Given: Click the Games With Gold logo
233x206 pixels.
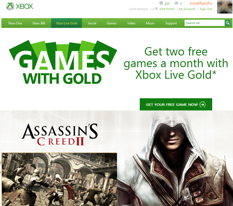Looking at the screenshot, I should coord(63,62).
